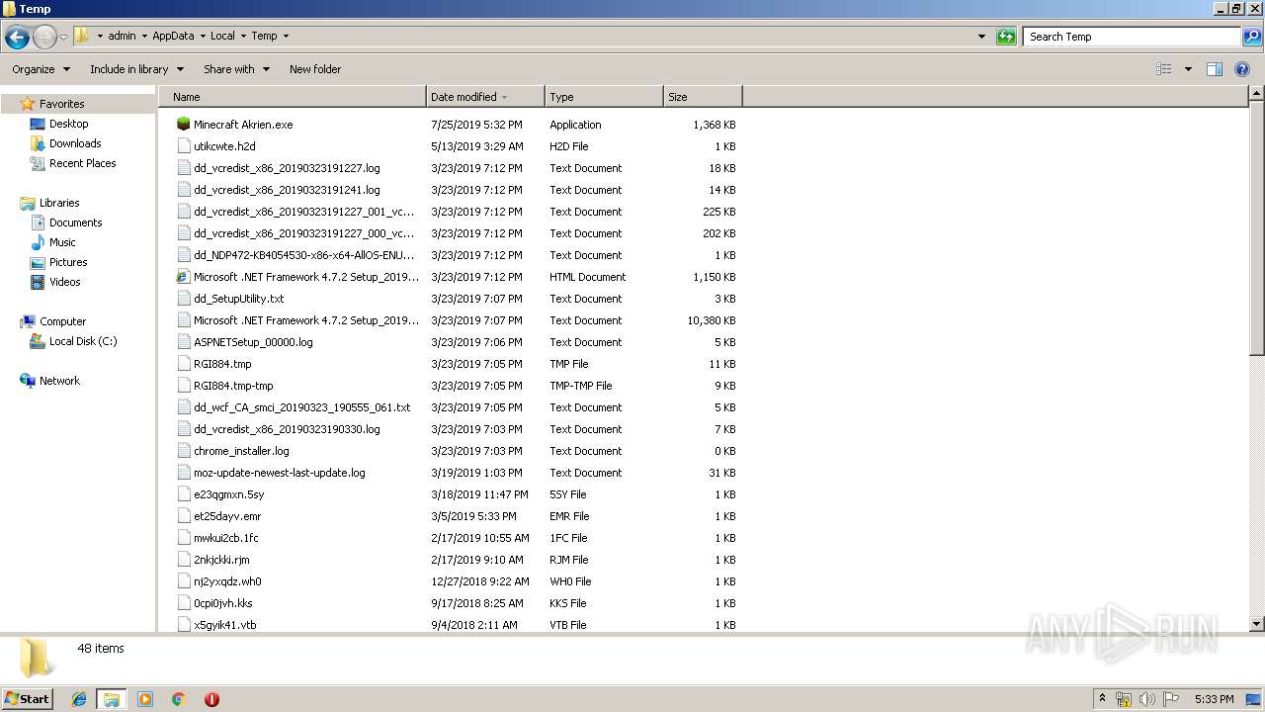Open the Documents library
Image resolution: width=1265 pixels, height=712 pixels.
coord(75,222)
